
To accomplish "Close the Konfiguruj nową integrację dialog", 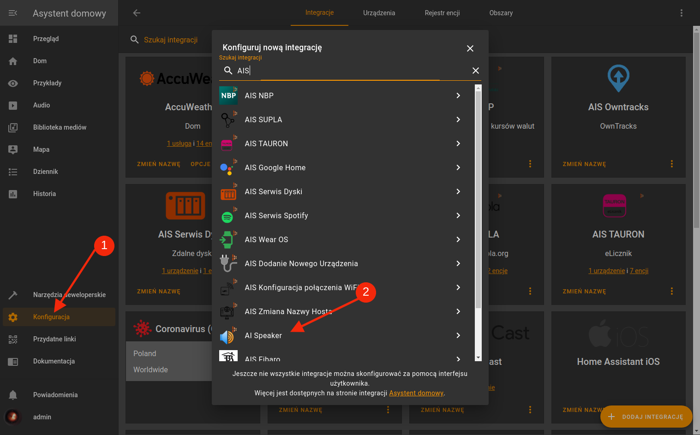I will (470, 48).
